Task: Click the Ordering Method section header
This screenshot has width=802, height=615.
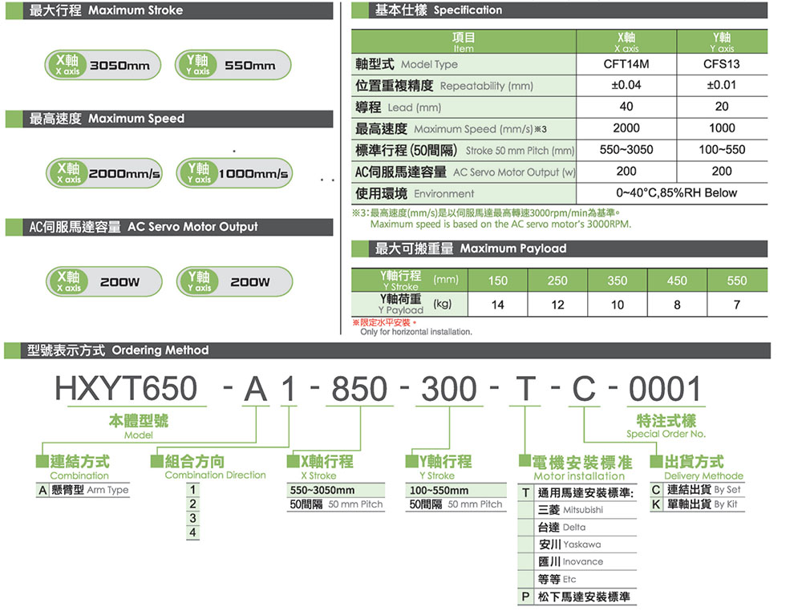Action: tap(387, 350)
